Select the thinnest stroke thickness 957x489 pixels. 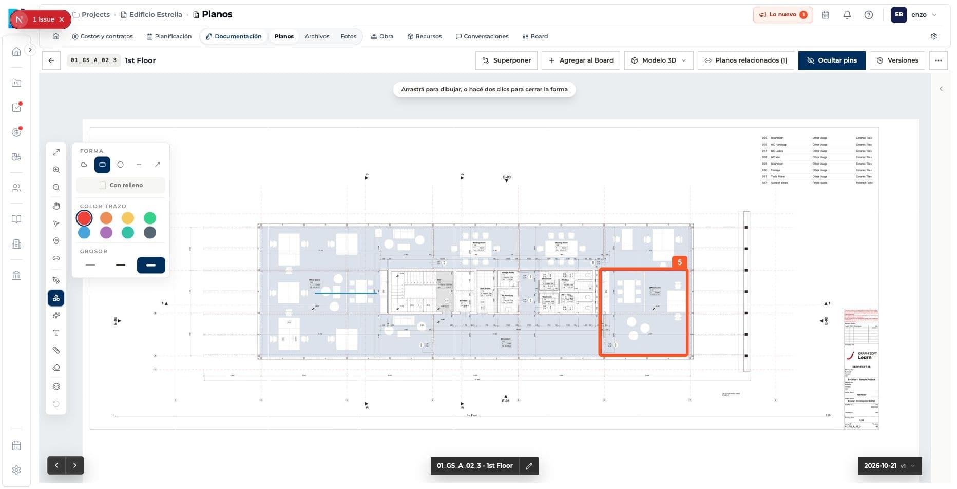coord(90,265)
